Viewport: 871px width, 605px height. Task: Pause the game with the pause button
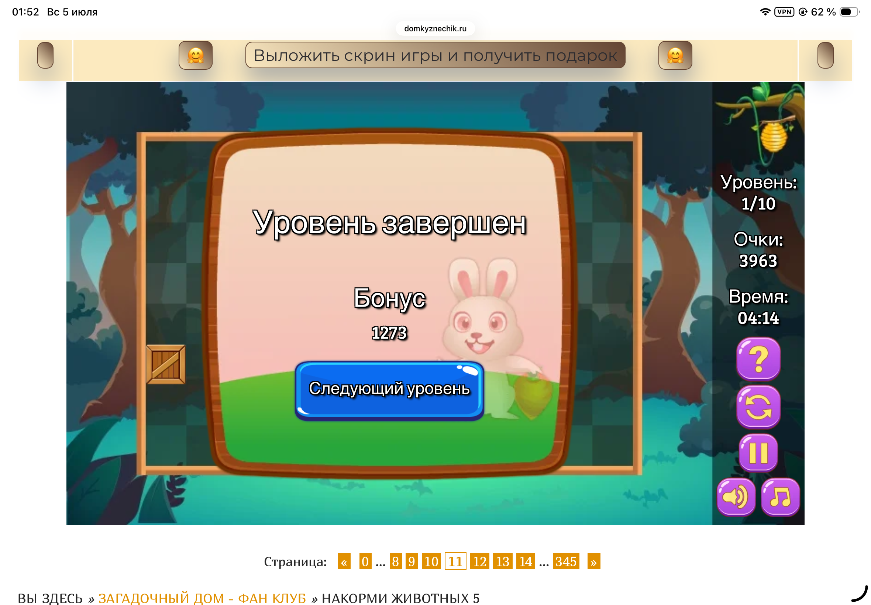758,453
